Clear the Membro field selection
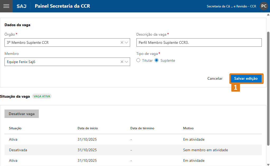 coord(122,62)
